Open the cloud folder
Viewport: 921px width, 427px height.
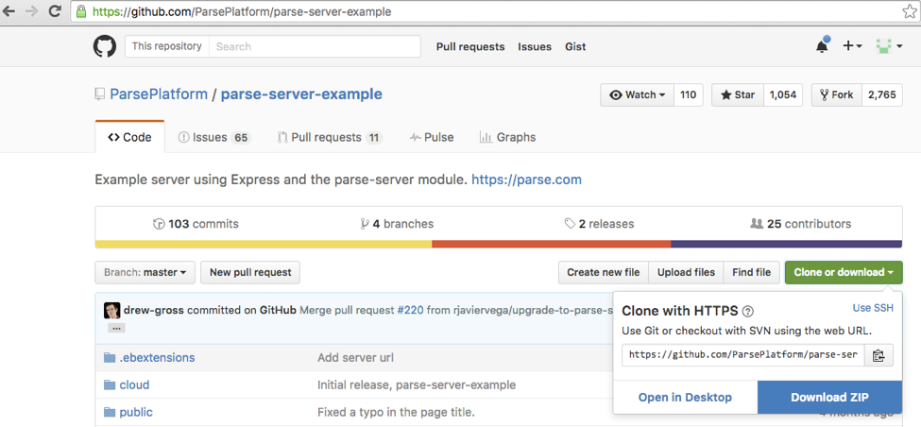(x=134, y=385)
